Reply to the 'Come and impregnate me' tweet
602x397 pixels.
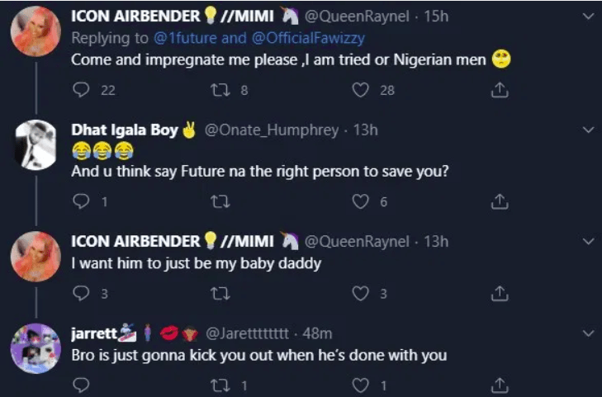coord(82,90)
